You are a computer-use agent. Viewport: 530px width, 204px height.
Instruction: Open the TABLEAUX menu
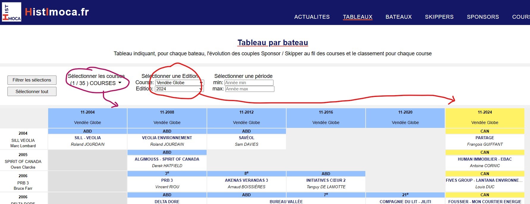tap(358, 17)
